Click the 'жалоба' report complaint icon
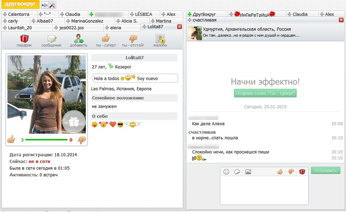Image resolution: width=346 pixels, height=212 pixels. (x=160, y=39)
